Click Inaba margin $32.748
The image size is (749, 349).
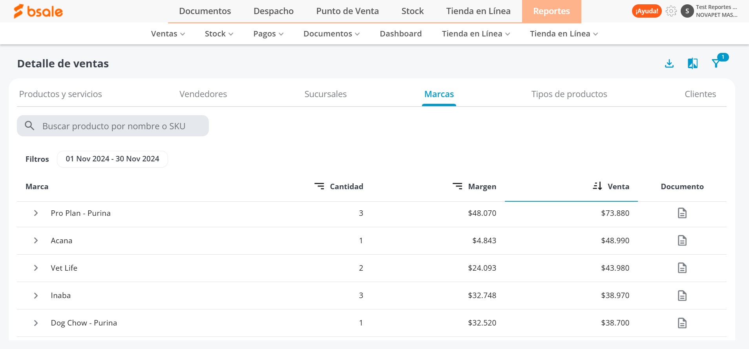point(482,295)
